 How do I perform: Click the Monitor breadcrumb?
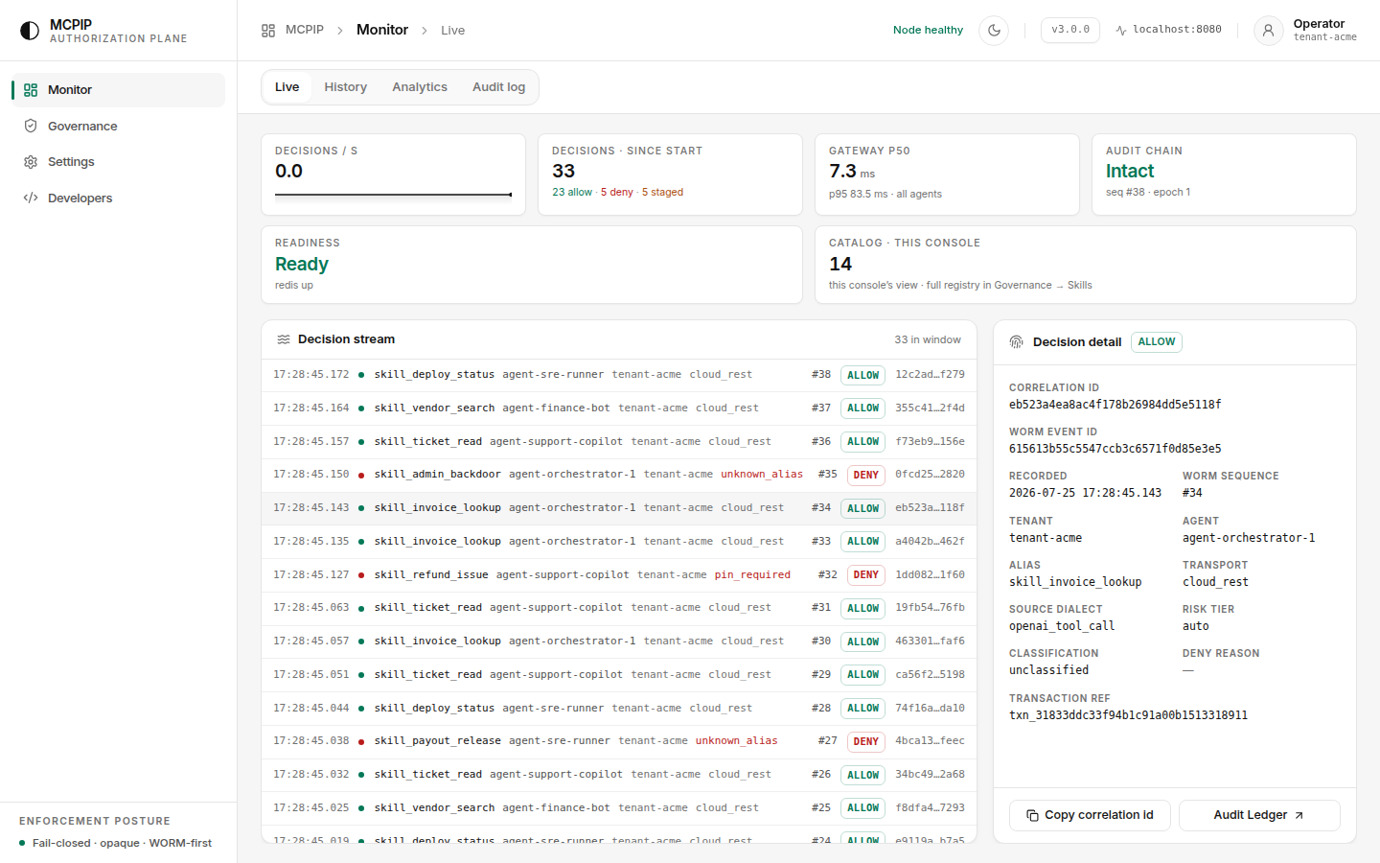click(382, 30)
